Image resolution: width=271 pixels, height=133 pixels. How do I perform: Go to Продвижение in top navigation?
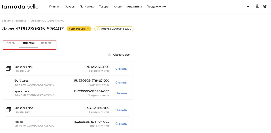click(156, 7)
